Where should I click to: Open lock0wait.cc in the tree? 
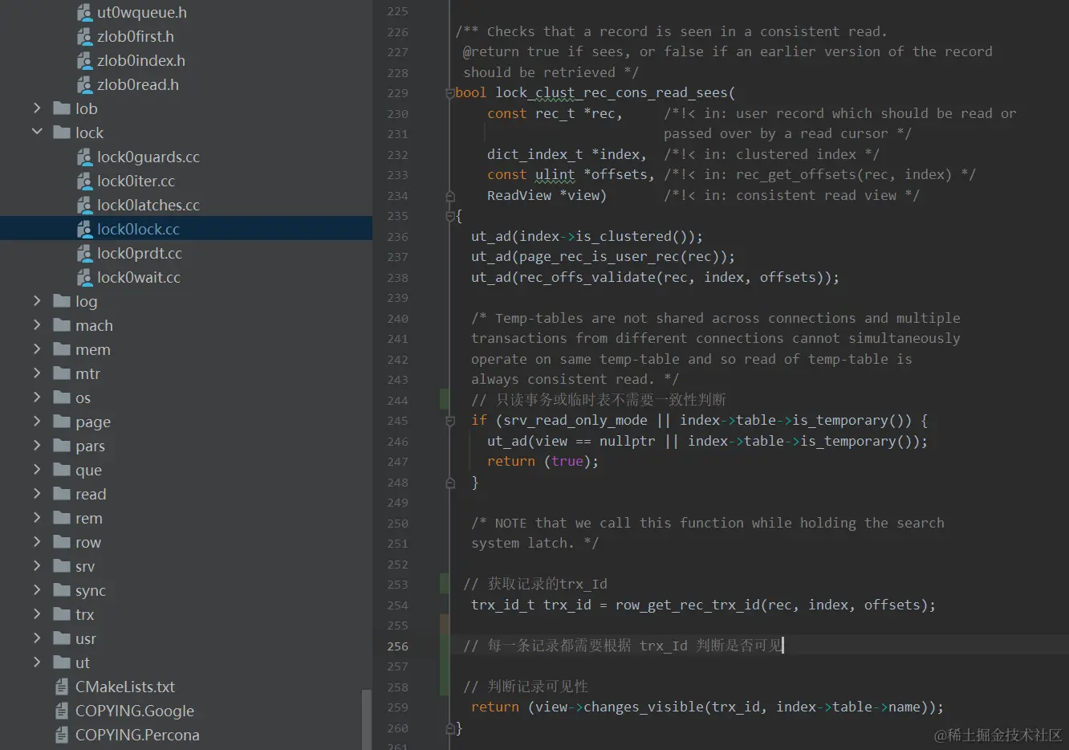point(139,277)
